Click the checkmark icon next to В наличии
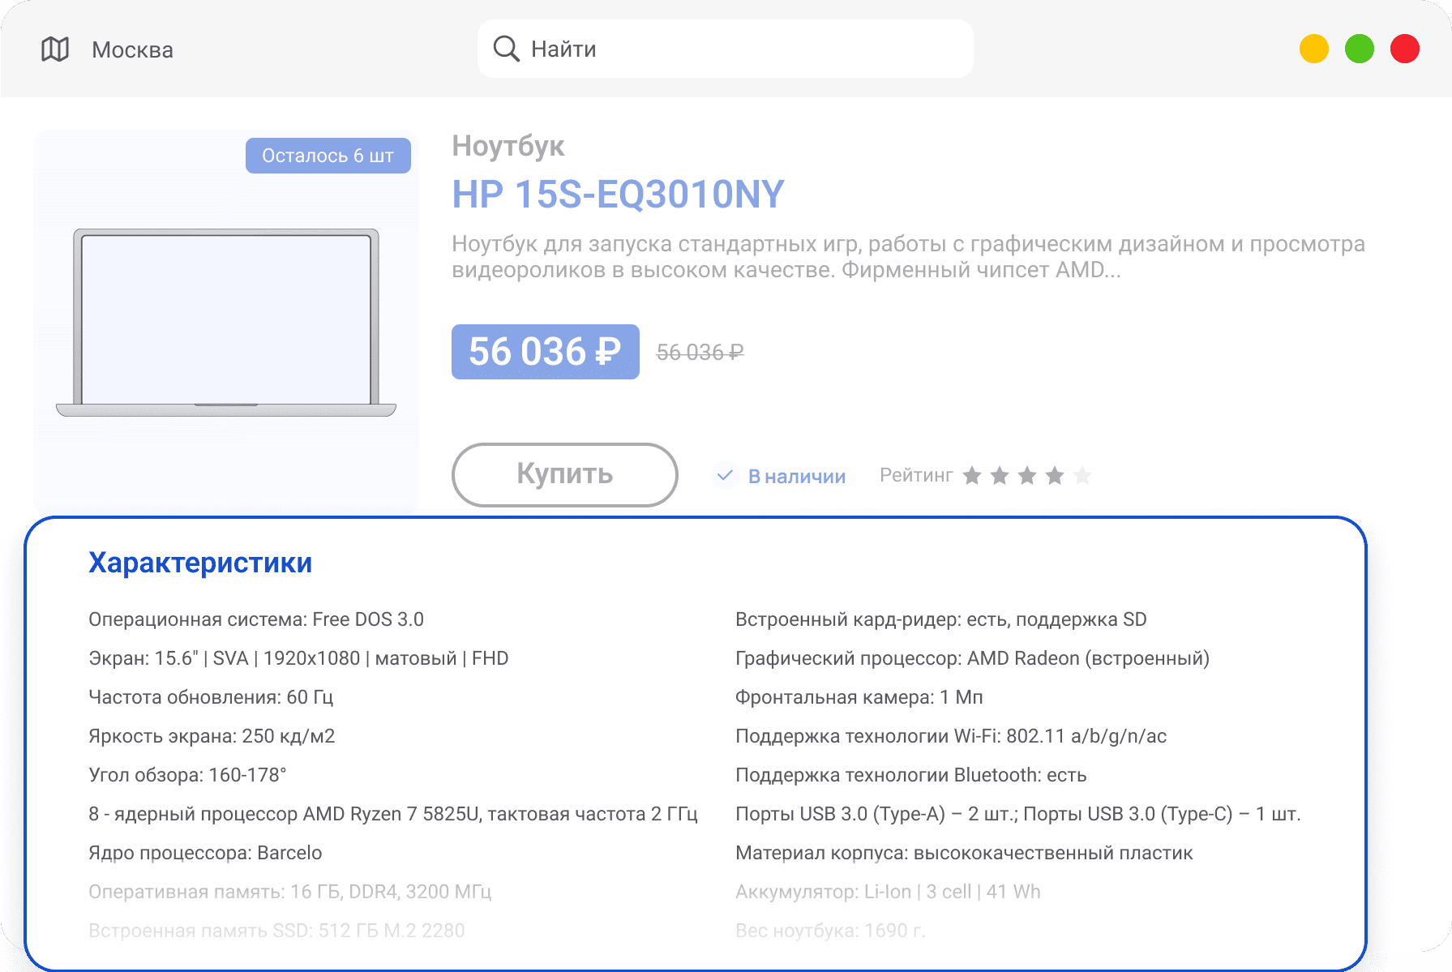Viewport: 1452px width, 972px height. tap(726, 475)
